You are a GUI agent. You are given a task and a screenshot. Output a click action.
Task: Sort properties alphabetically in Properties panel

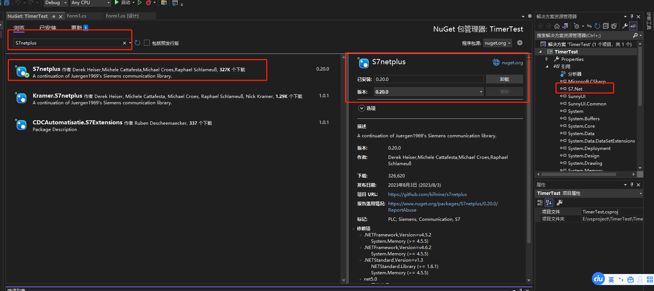[x=549, y=203]
